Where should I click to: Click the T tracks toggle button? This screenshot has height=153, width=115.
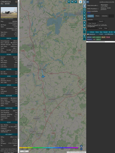pyautogui.click(x=76, y=2)
